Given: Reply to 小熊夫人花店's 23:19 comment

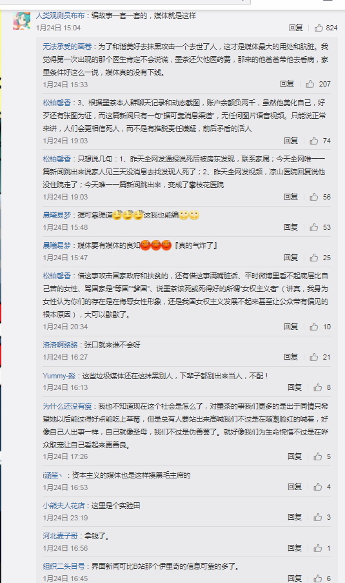Looking at the screenshot, I should coord(295,517).
